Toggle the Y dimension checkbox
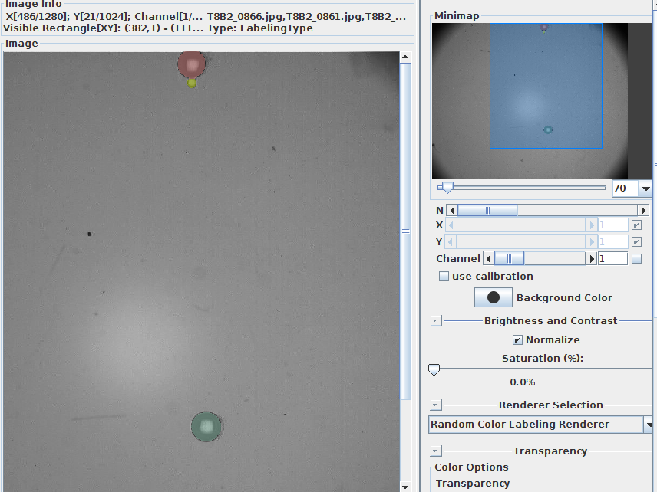 (636, 242)
